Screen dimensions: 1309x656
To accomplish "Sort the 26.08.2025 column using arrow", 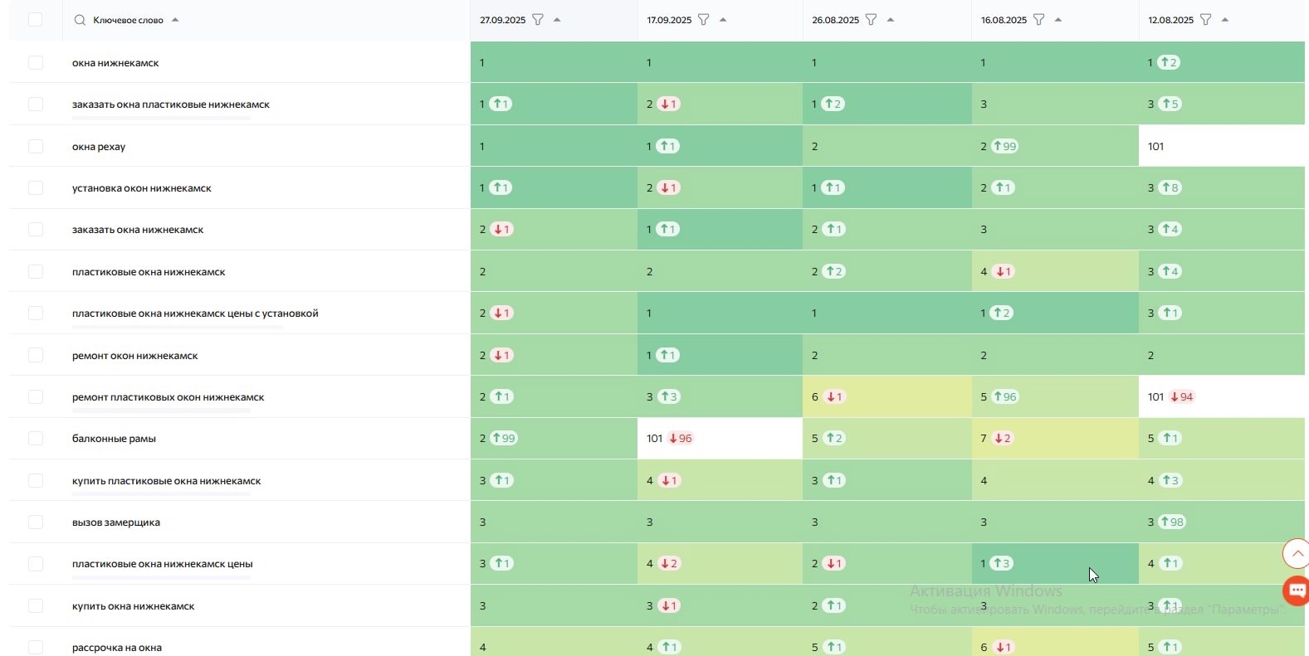I will 891,20.
